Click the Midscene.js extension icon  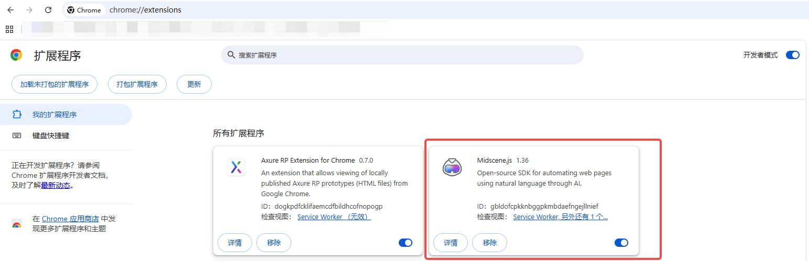[452, 167]
